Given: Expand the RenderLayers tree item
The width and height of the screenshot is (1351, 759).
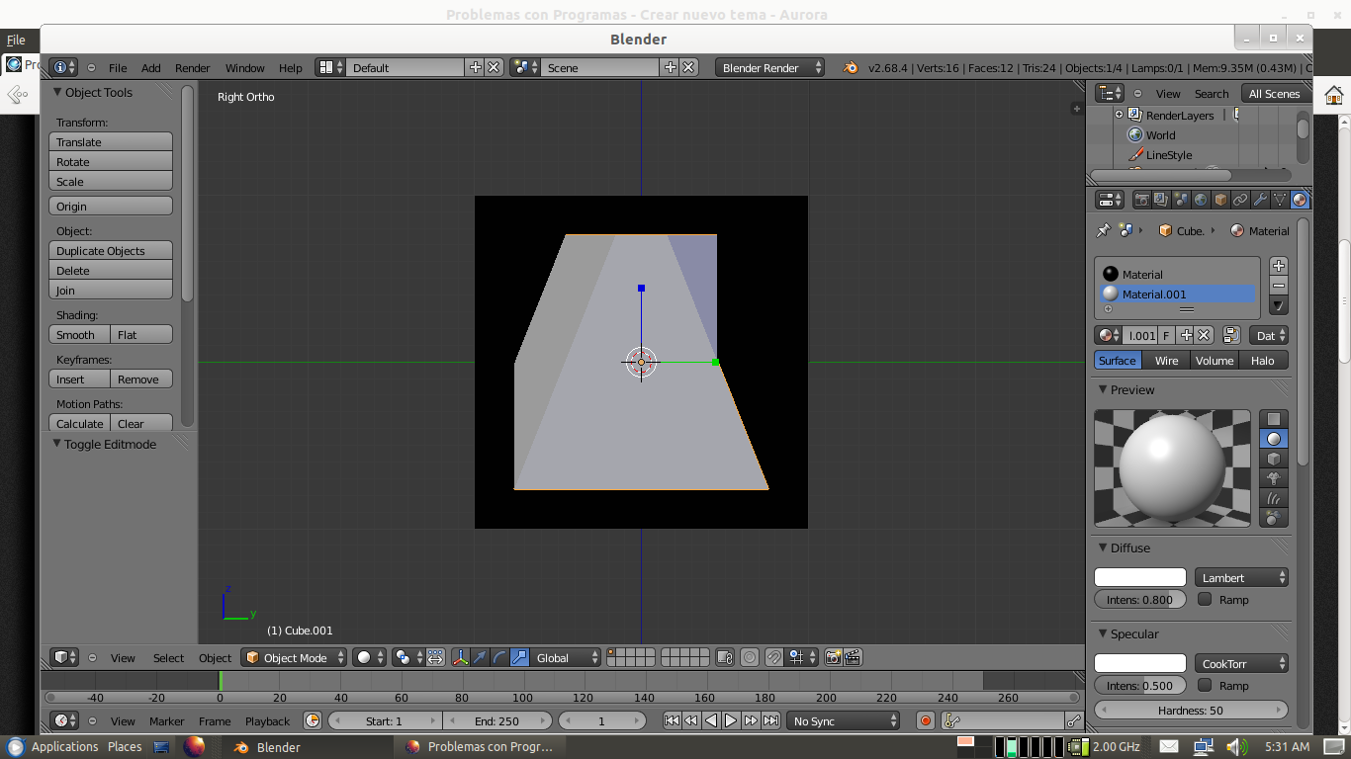Looking at the screenshot, I should click(1119, 115).
